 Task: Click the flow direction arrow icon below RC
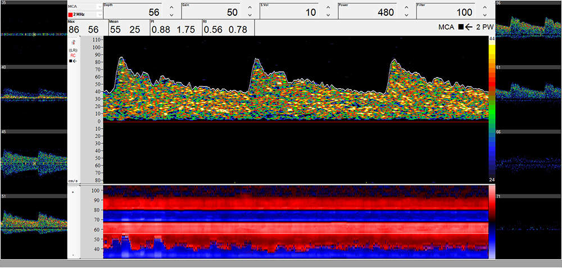click(x=73, y=61)
